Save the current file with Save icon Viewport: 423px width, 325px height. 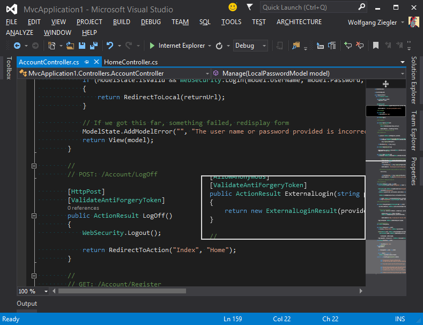[x=82, y=46]
